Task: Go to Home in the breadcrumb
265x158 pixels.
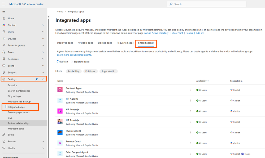Action: pos(60,11)
